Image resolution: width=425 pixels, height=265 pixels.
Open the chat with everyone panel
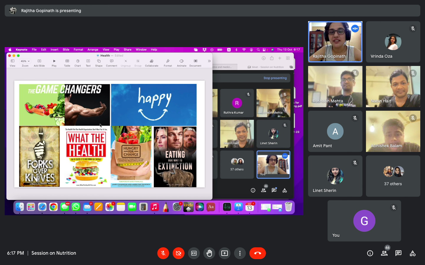tap(398, 253)
